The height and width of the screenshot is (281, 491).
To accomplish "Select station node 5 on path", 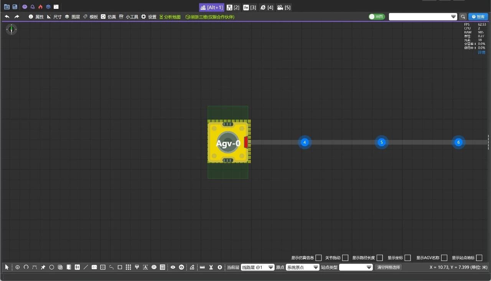I will pyautogui.click(x=381, y=142).
